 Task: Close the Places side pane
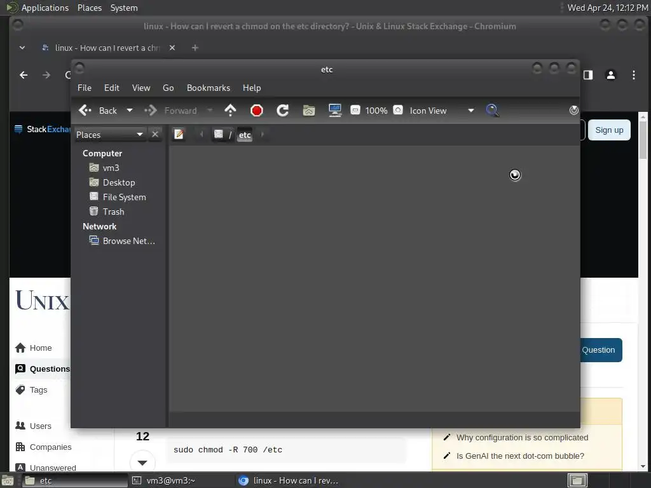click(x=155, y=135)
